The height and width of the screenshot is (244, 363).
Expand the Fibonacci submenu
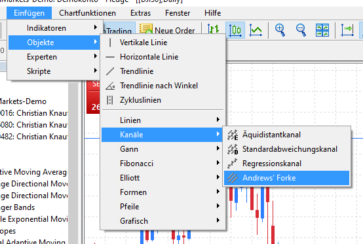tap(162, 164)
